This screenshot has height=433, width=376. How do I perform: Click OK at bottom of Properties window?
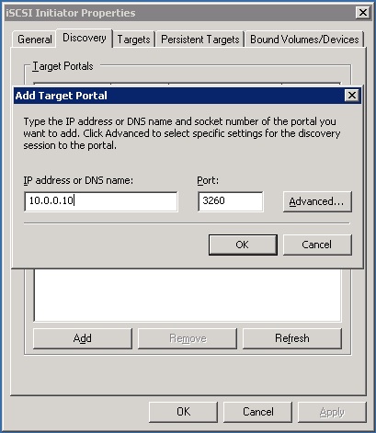[183, 412]
